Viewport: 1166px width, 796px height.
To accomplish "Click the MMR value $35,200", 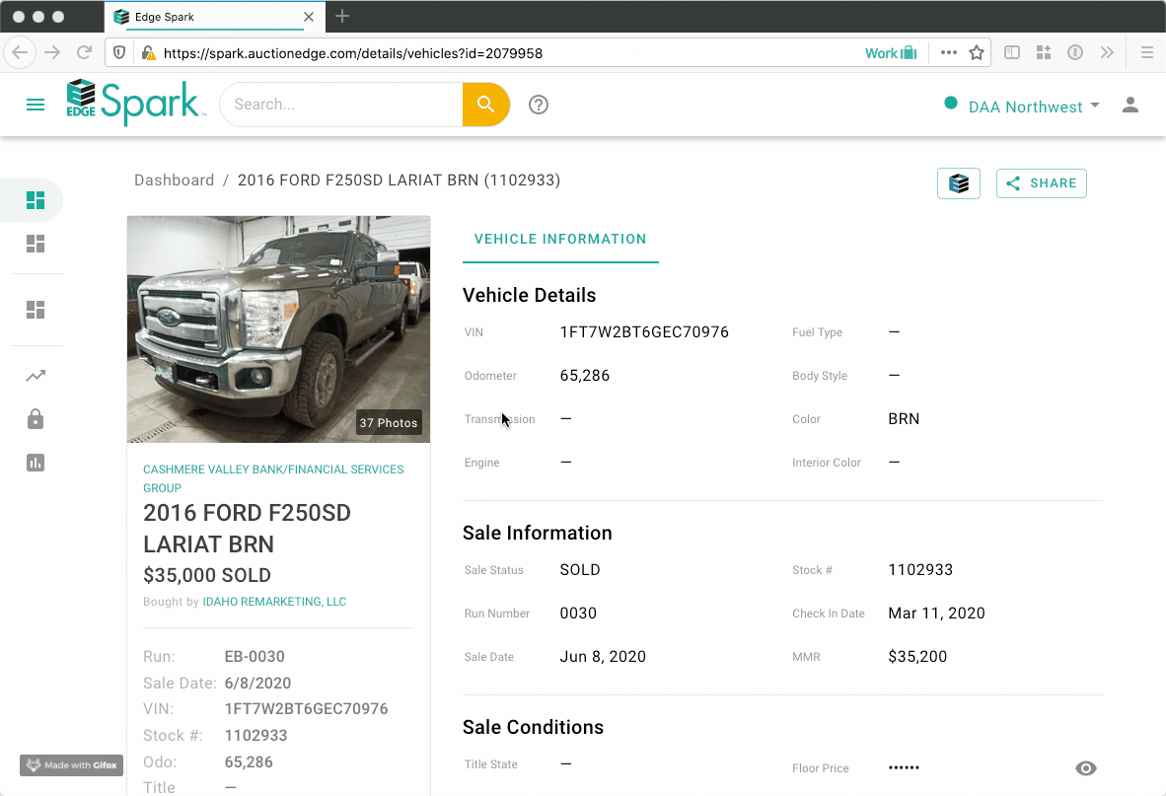I will 916,657.
